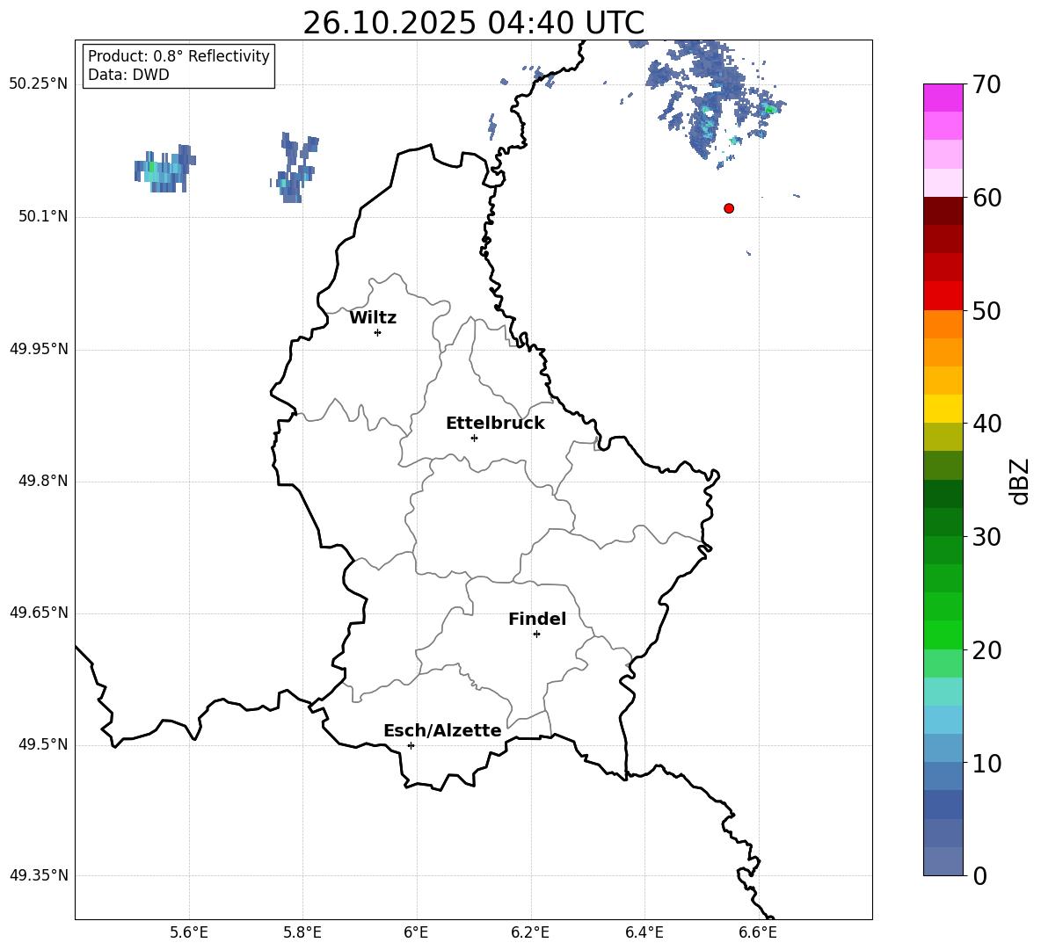This screenshot has height=950, width=1041.
Task: Click the Findel station cross marker
Action: 536,635
